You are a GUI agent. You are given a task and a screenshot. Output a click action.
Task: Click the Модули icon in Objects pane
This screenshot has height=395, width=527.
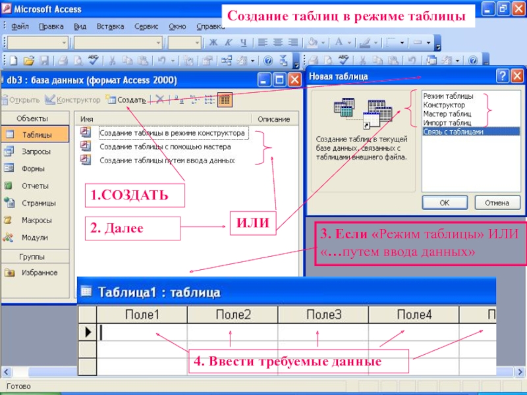[x=8, y=238]
